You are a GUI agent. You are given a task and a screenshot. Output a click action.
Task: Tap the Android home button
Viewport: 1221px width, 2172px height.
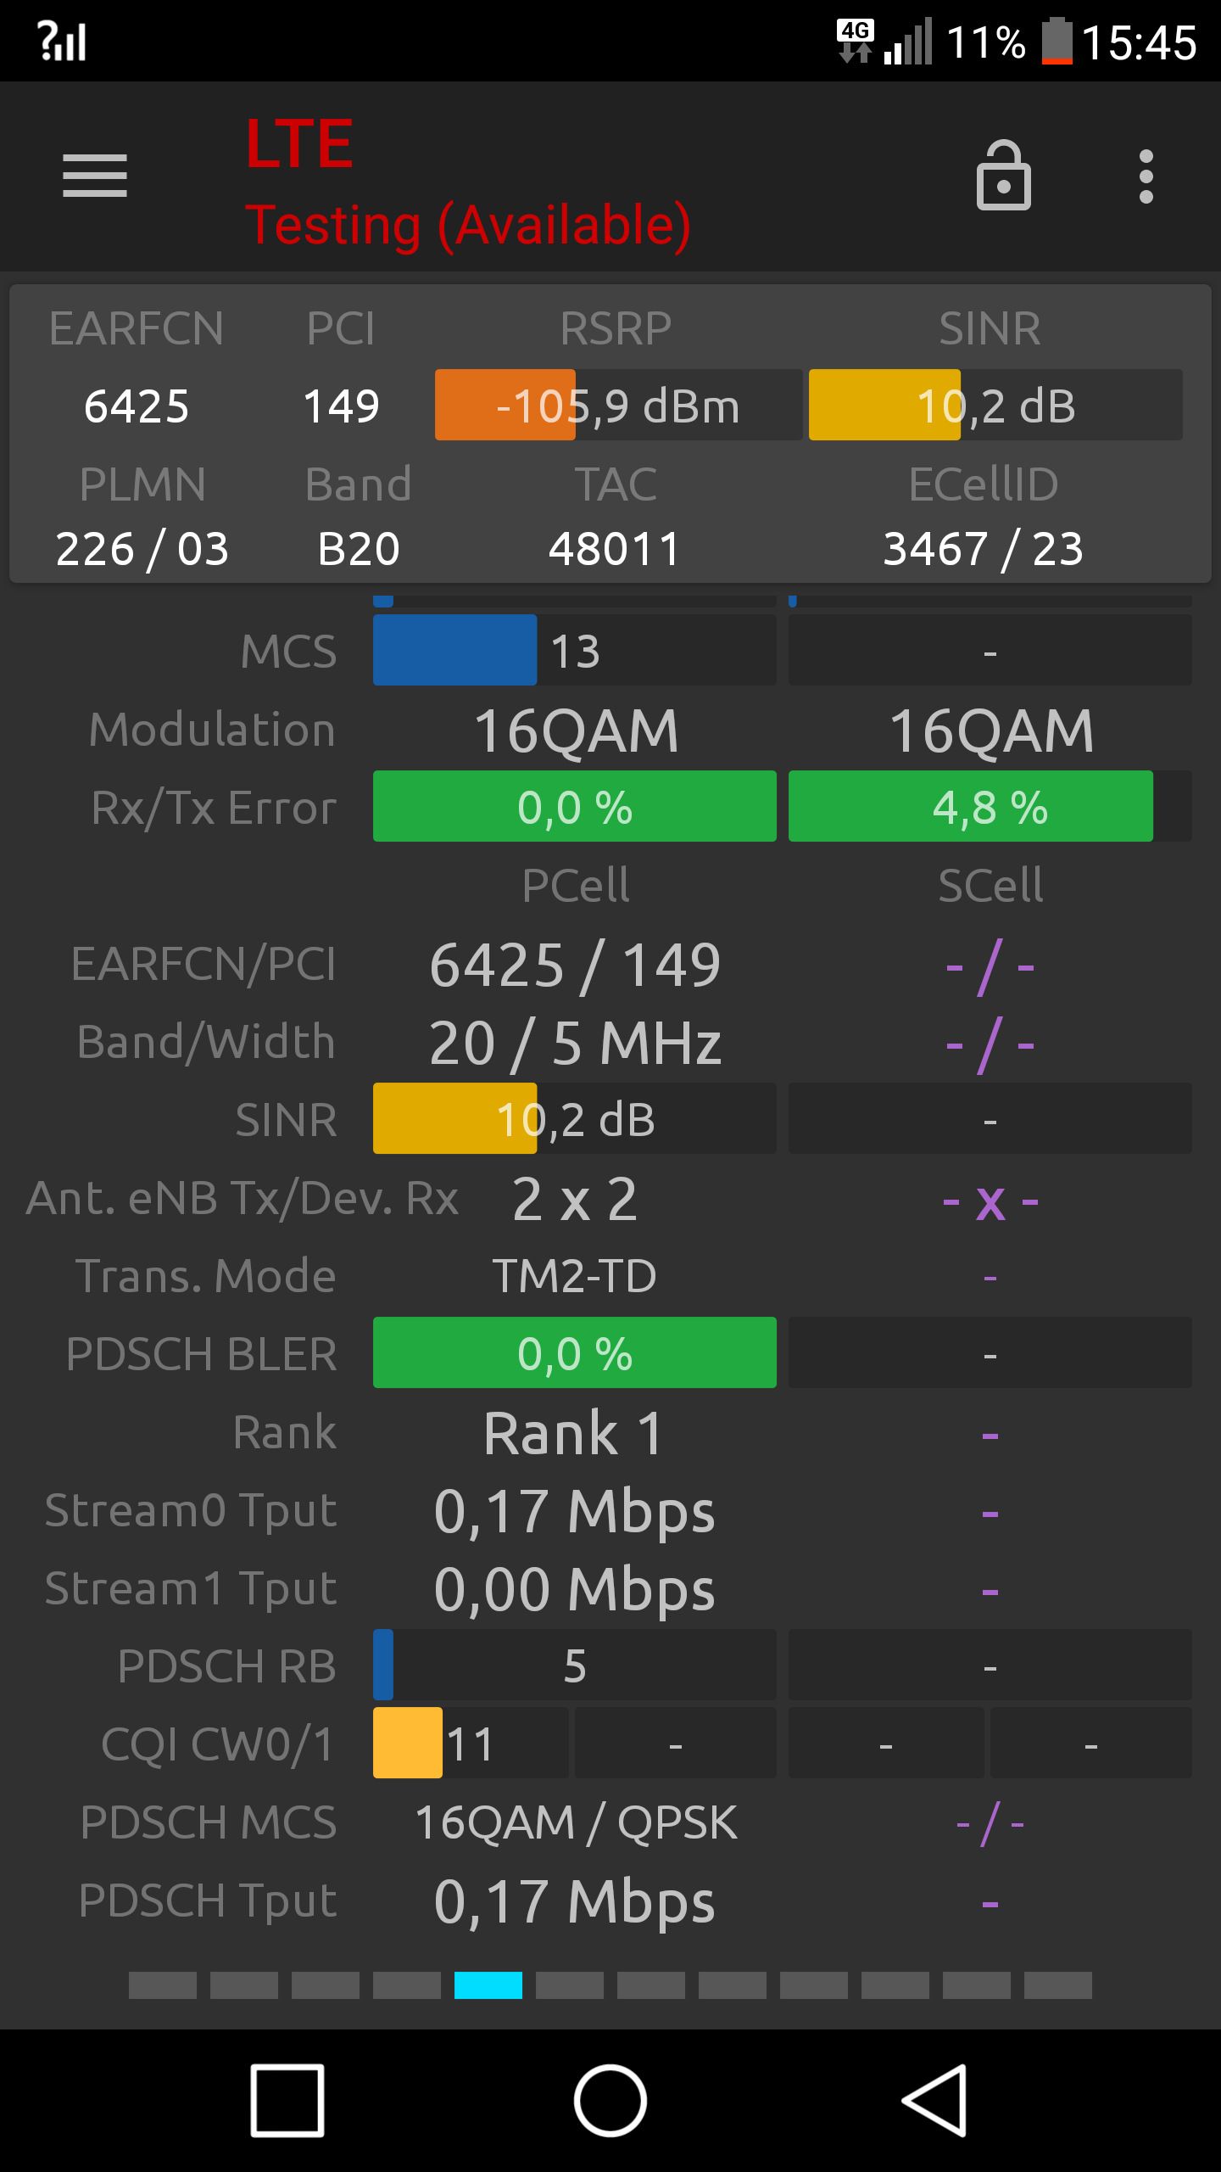pyautogui.click(x=610, y=2100)
